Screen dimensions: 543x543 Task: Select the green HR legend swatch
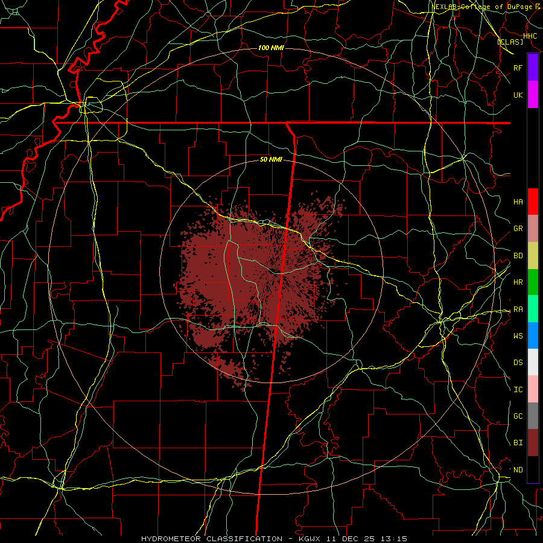[533, 282]
